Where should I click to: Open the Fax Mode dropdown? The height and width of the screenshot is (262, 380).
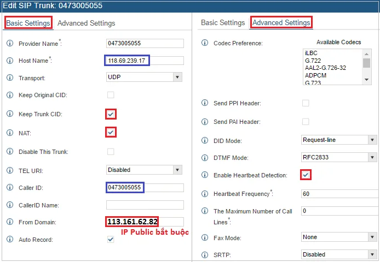pyautogui.click(x=338, y=237)
